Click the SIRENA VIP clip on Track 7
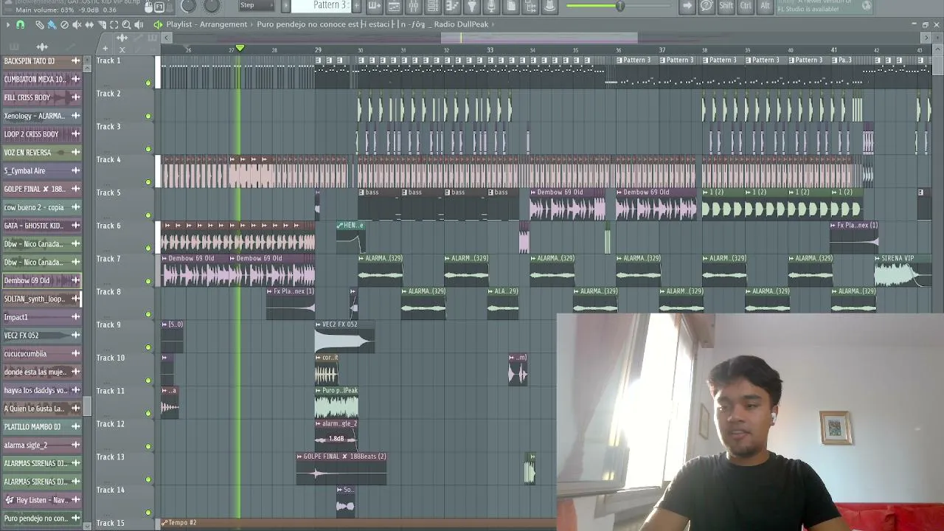 coord(903,271)
